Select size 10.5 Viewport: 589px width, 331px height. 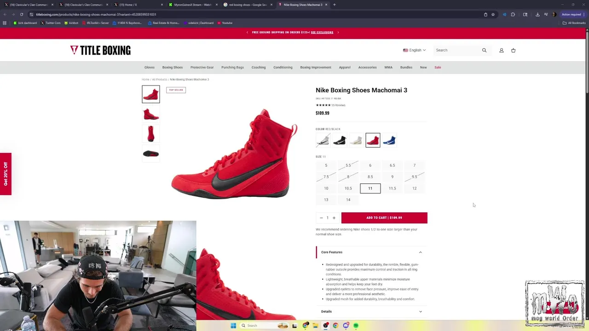[348, 188]
